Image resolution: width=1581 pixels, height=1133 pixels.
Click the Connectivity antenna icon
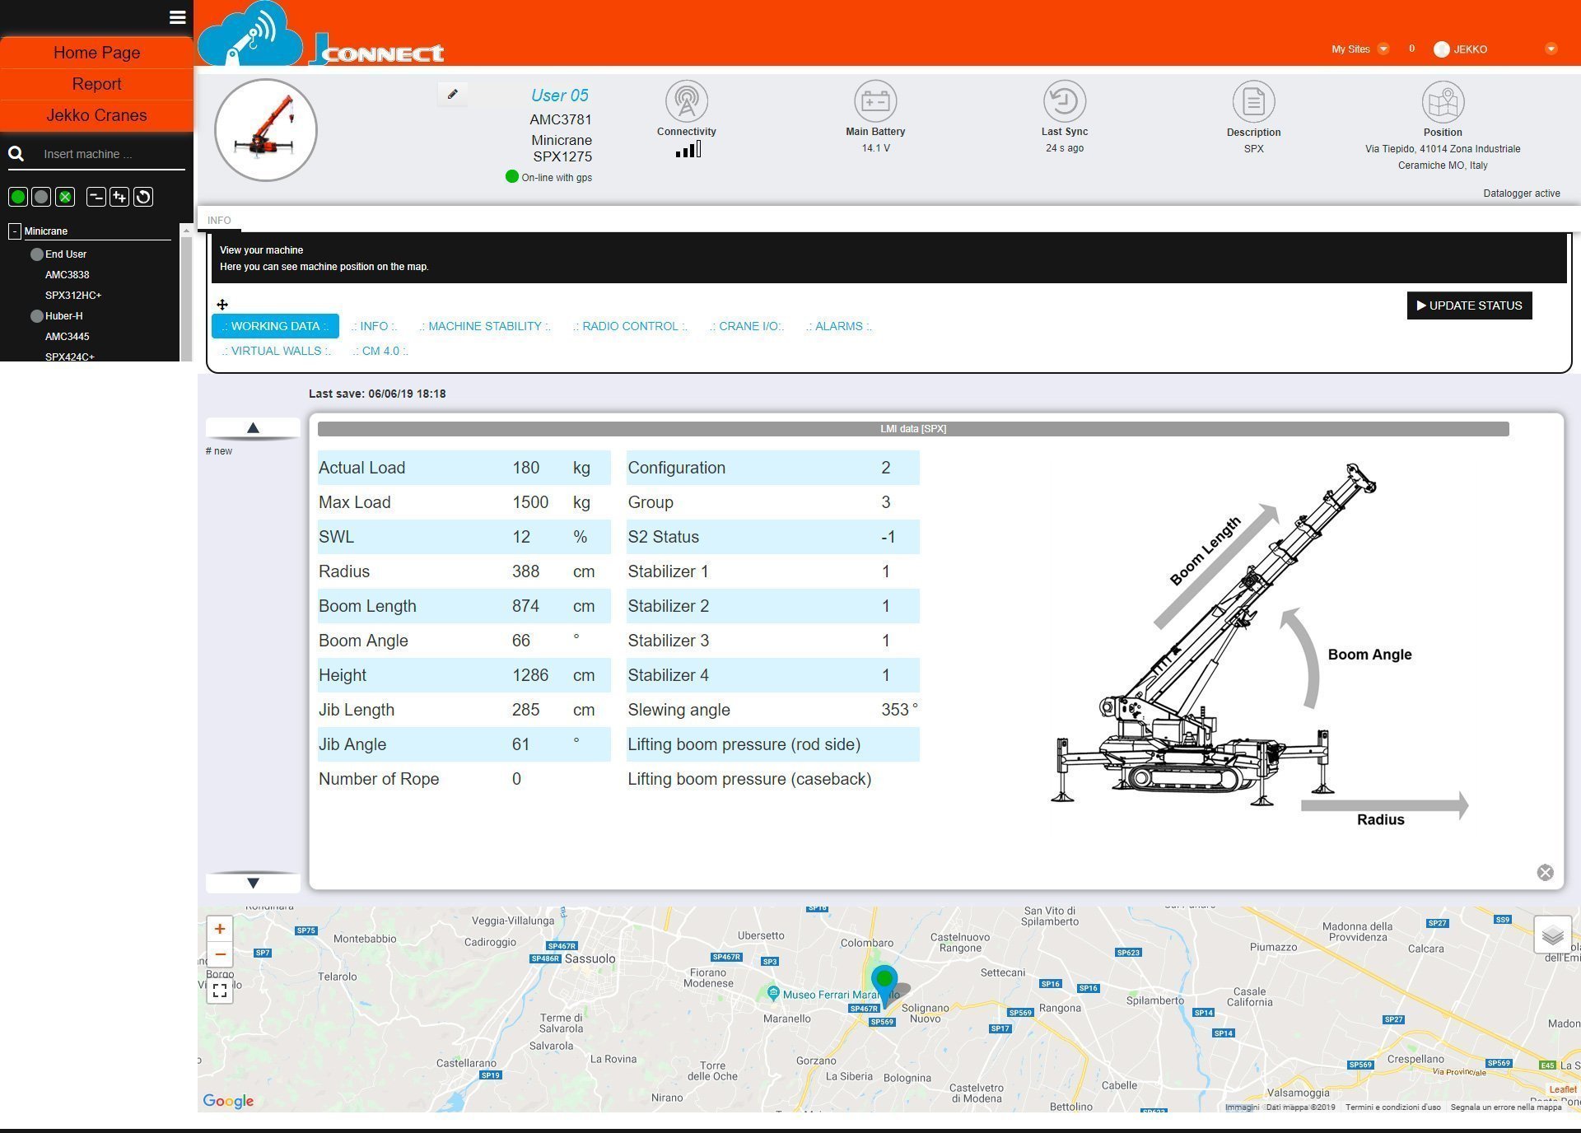(686, 101)
